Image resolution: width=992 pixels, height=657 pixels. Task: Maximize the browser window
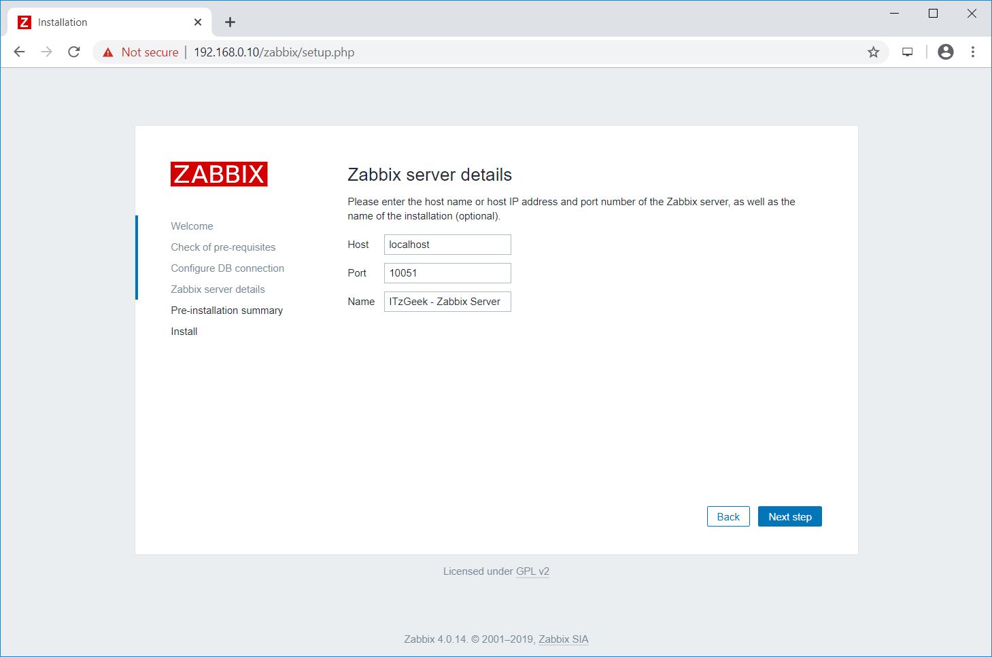click(x=934, y=14)
